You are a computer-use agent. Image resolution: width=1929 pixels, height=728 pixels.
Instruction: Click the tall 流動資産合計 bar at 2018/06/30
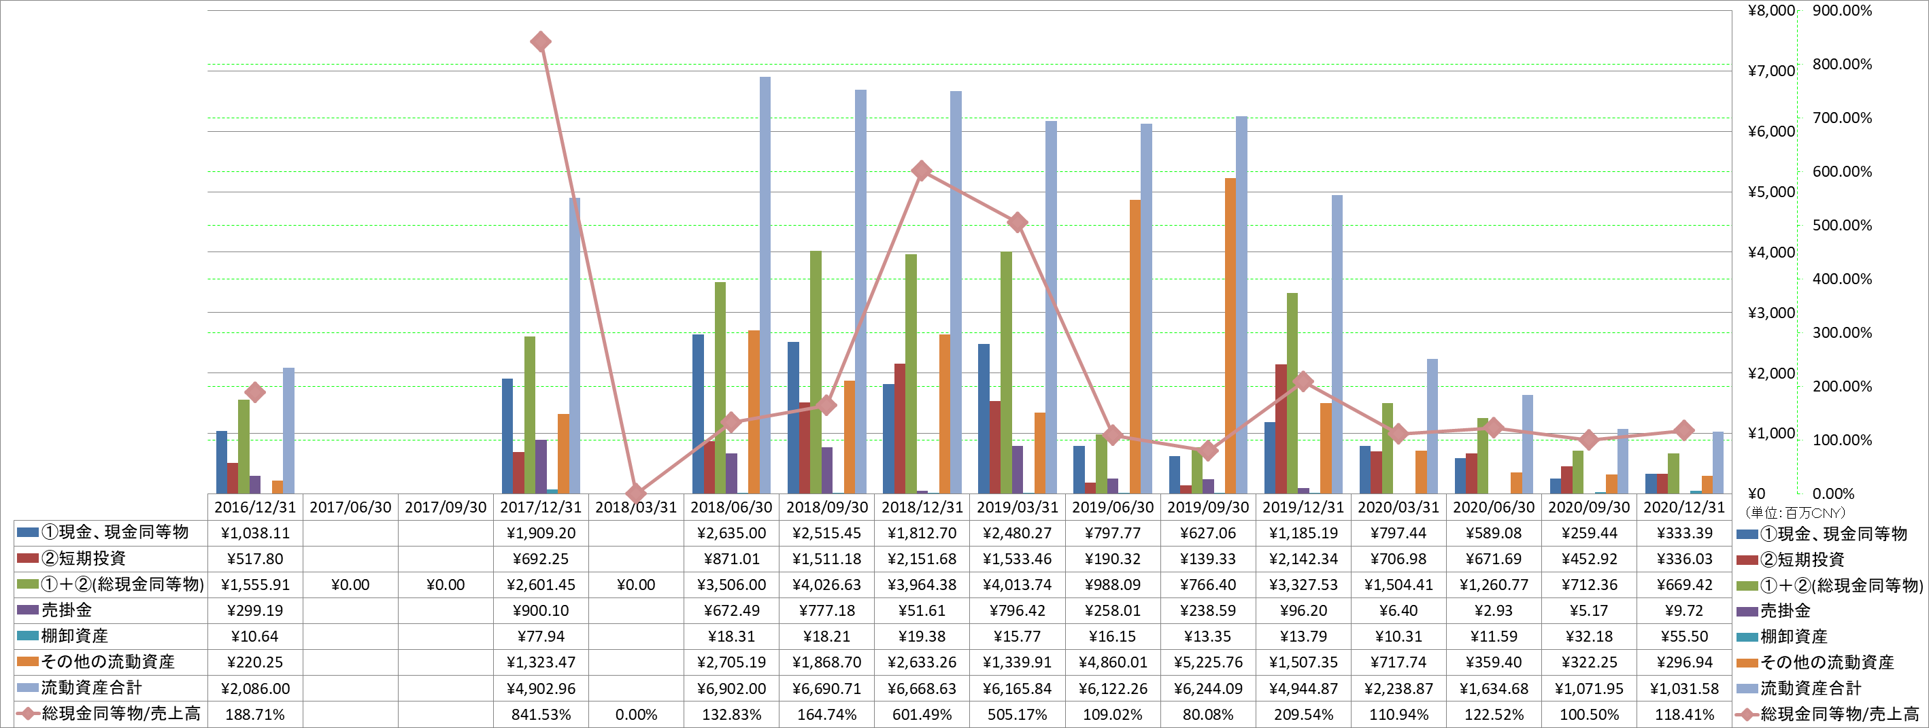click(x=765, y=285)
